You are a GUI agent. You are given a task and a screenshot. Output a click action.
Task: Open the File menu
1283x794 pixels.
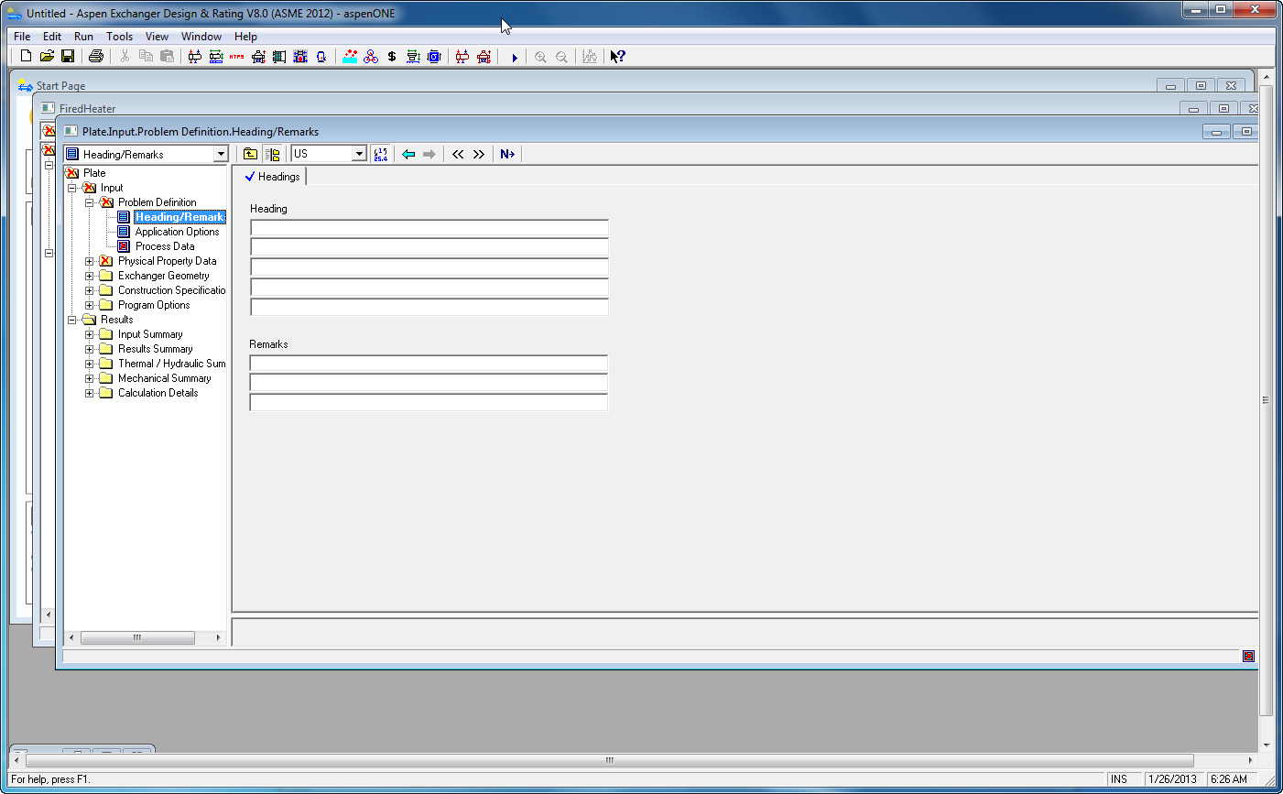point(22,37)
